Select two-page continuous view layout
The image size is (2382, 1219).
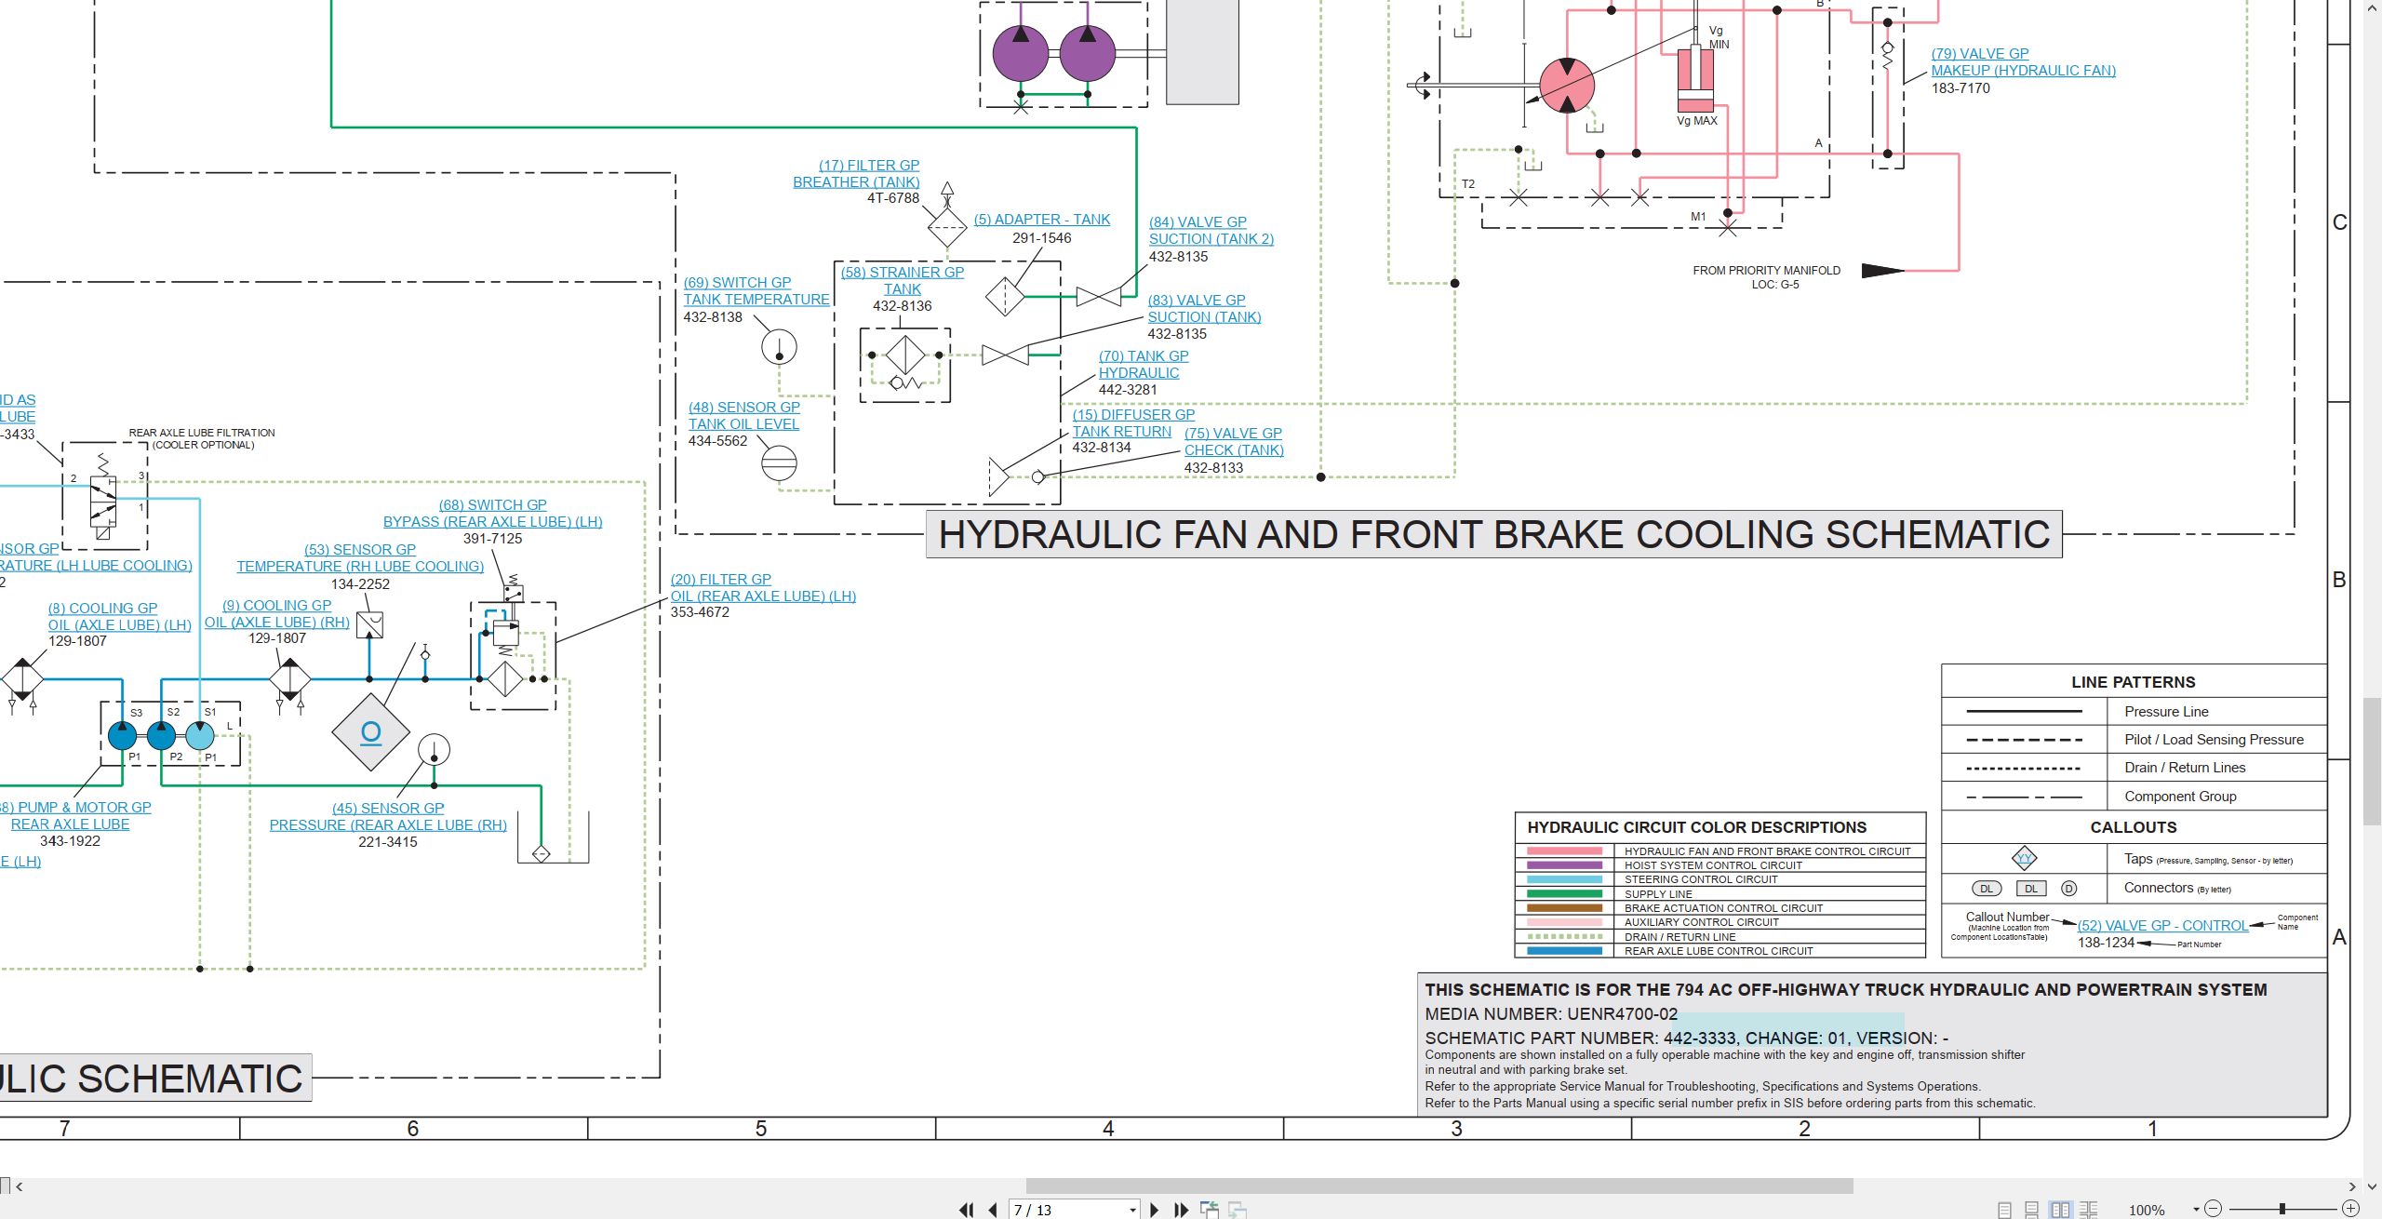[2089, 1210]
